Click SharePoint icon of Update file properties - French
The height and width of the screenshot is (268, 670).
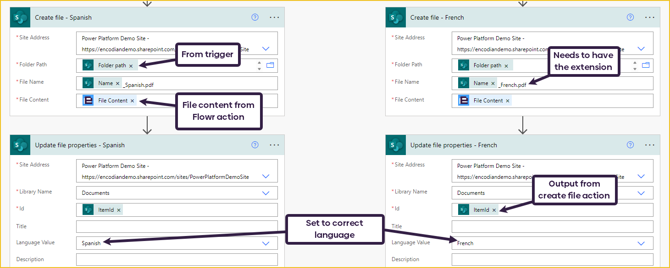[395, 145]
